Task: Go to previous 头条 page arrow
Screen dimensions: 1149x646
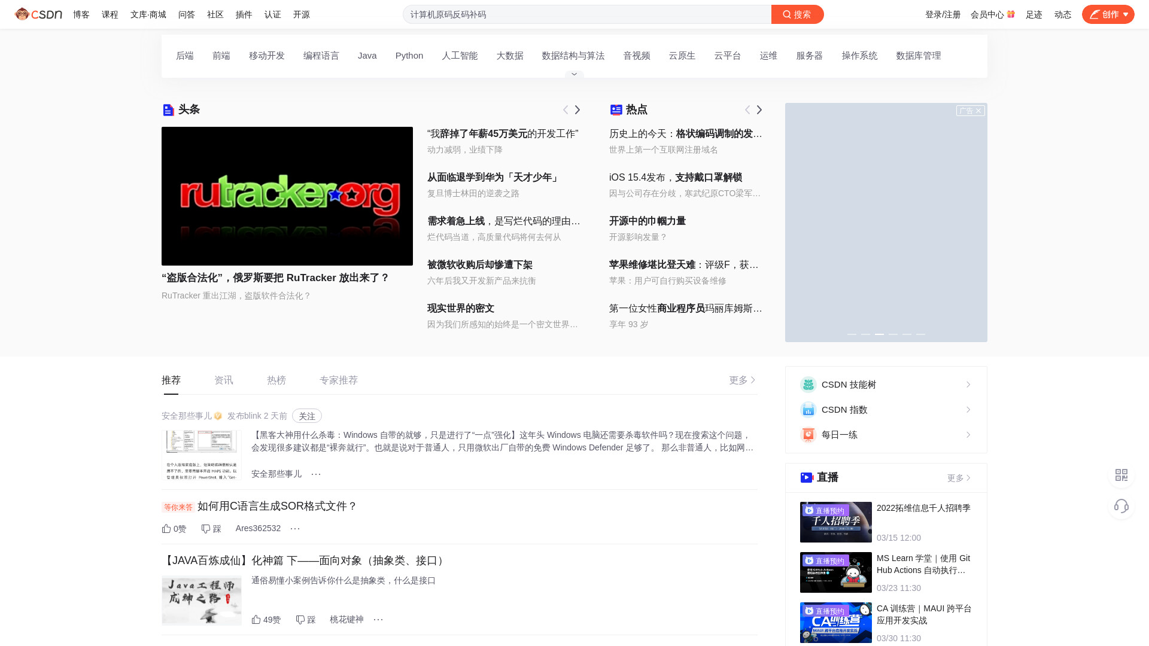Action: 566,109
